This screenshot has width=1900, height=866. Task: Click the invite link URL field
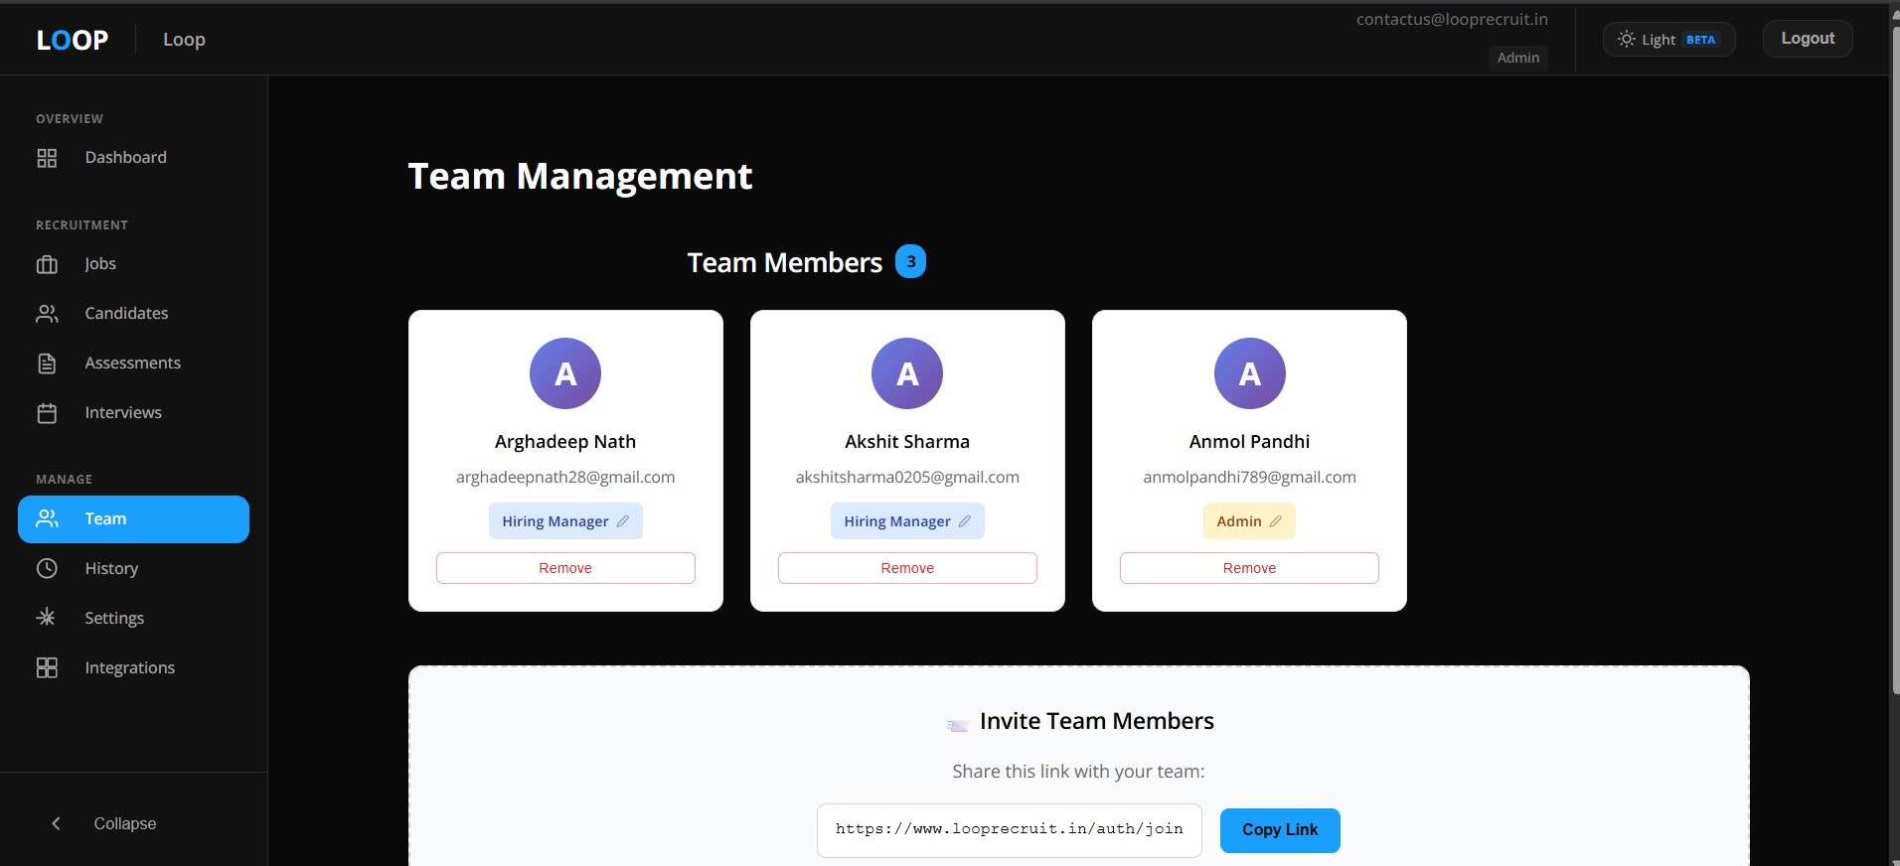pos(1010,830)
